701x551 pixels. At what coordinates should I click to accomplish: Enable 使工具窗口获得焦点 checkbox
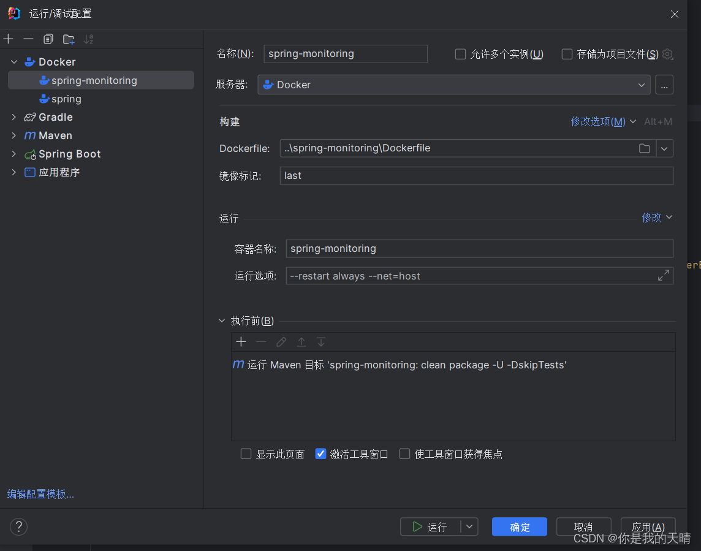tap(404, 454)
